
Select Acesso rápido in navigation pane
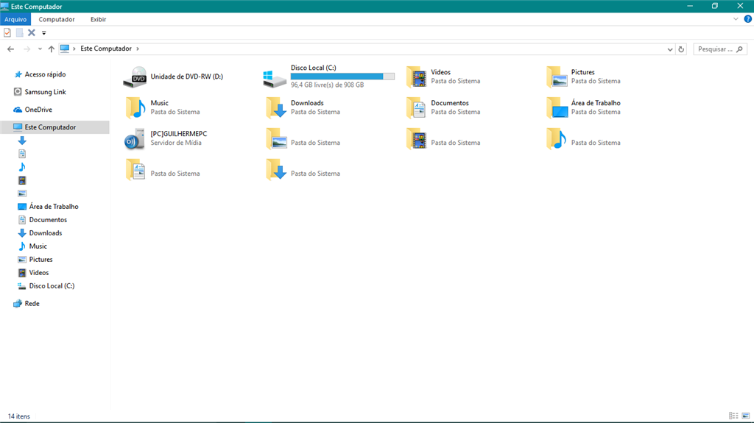click(x=45, y=74)
